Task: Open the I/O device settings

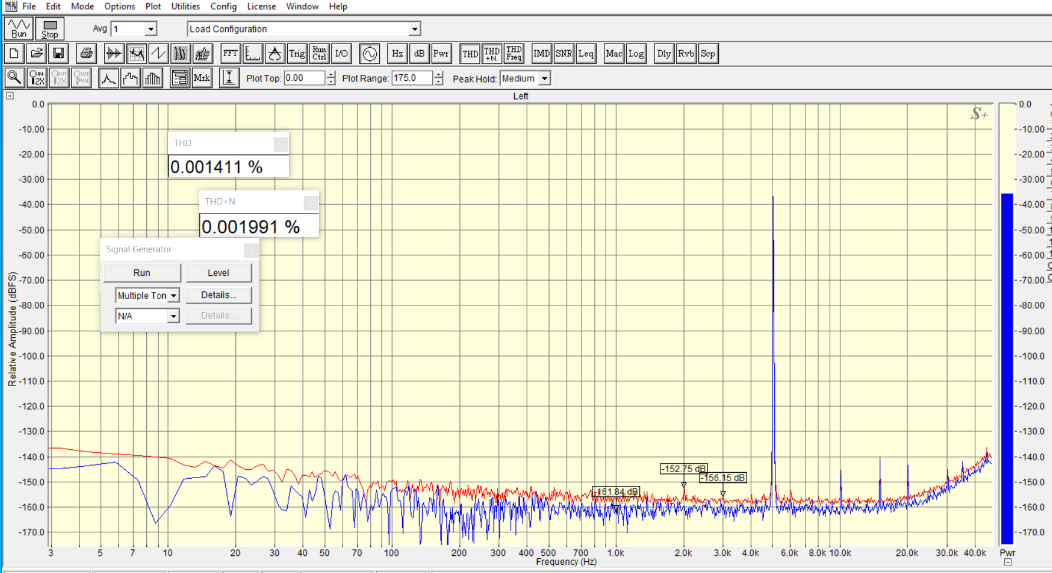Action: tap(341, 54)
